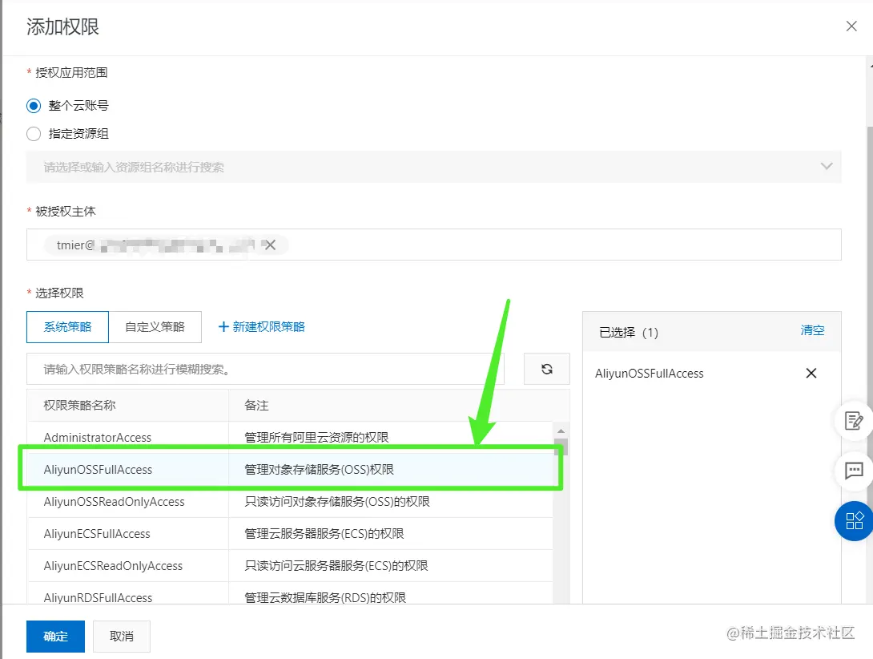Screen dimensions: 873x659
Task: Click the 新建权限策略 link
Action: 262,327
